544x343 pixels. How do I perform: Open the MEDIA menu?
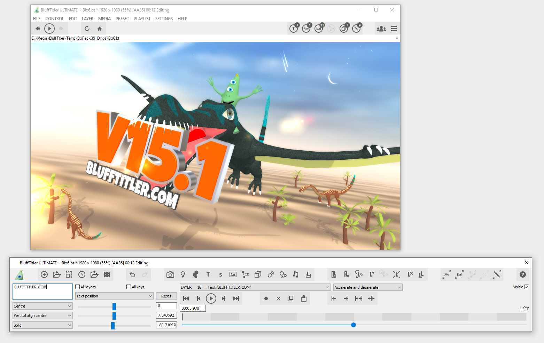104,19
